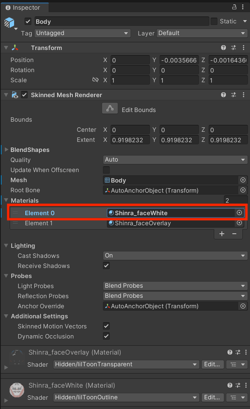Image resolution: width=250 pixels, height=409 pixels.
Task: Open Transform component help reference
Action: [223, 48]
